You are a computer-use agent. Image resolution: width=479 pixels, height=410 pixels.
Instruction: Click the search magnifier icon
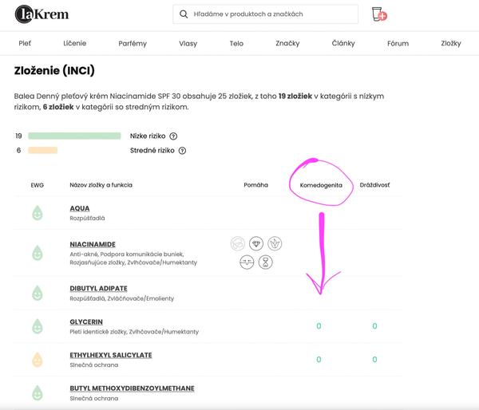[184, 14]
